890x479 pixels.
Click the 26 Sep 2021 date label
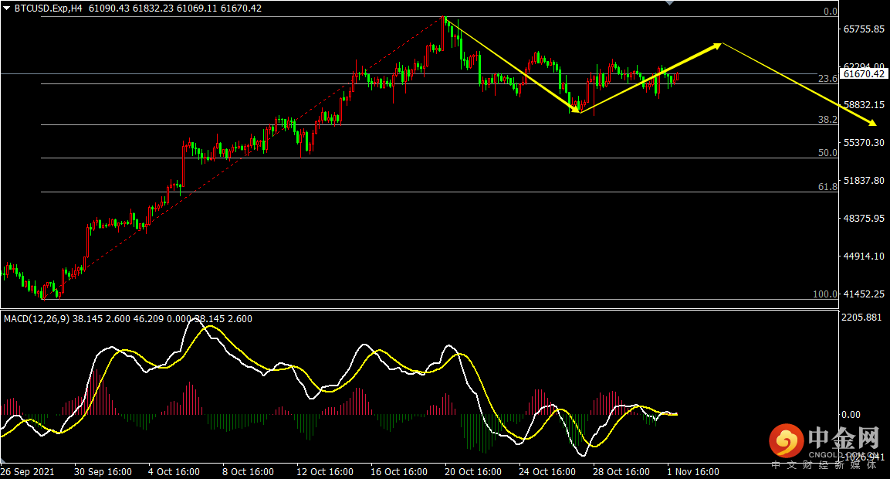click(27, 471)
